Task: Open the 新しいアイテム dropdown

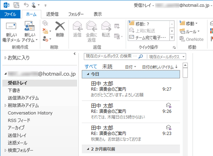Action: pyautogui.click(x=29, y=32)
